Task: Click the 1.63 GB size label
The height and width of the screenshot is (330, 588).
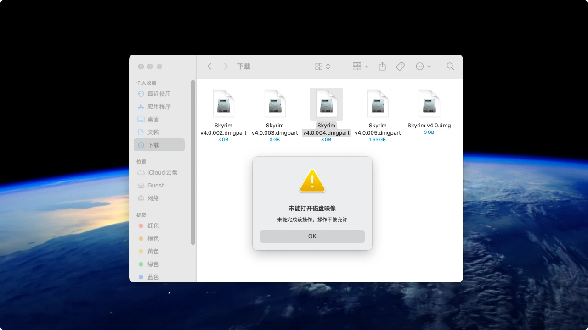Action: 378,140
